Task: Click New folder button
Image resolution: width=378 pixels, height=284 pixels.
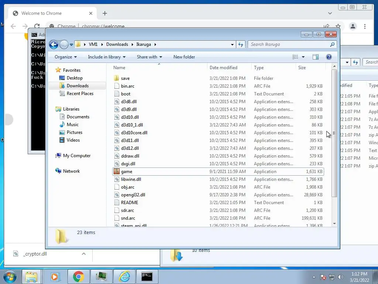Action: [x=184, y=57]
